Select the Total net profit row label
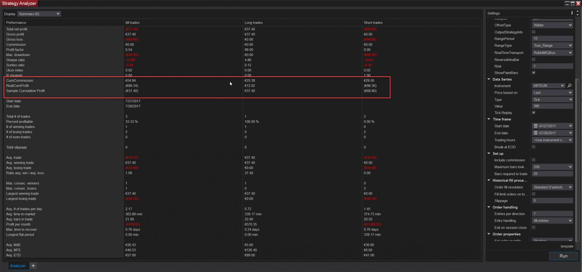Image resolution: width=582 pixels, height=272 pixels. [x=17, y=29]
